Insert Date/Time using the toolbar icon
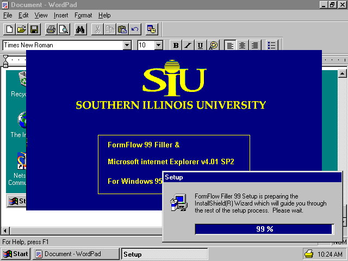 (151, 29)
